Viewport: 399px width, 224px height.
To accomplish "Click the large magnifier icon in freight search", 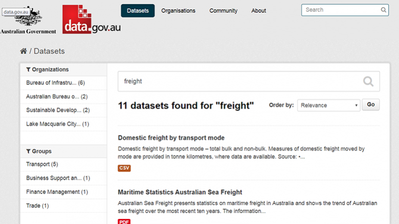I will 368,81.
